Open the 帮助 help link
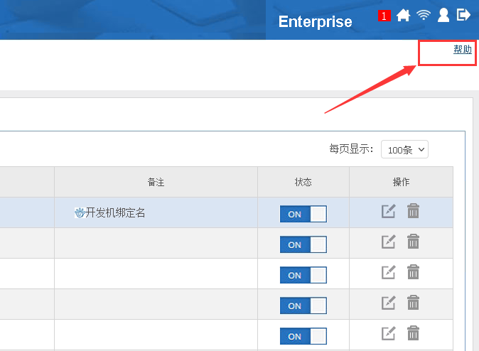 click(462, 50)
